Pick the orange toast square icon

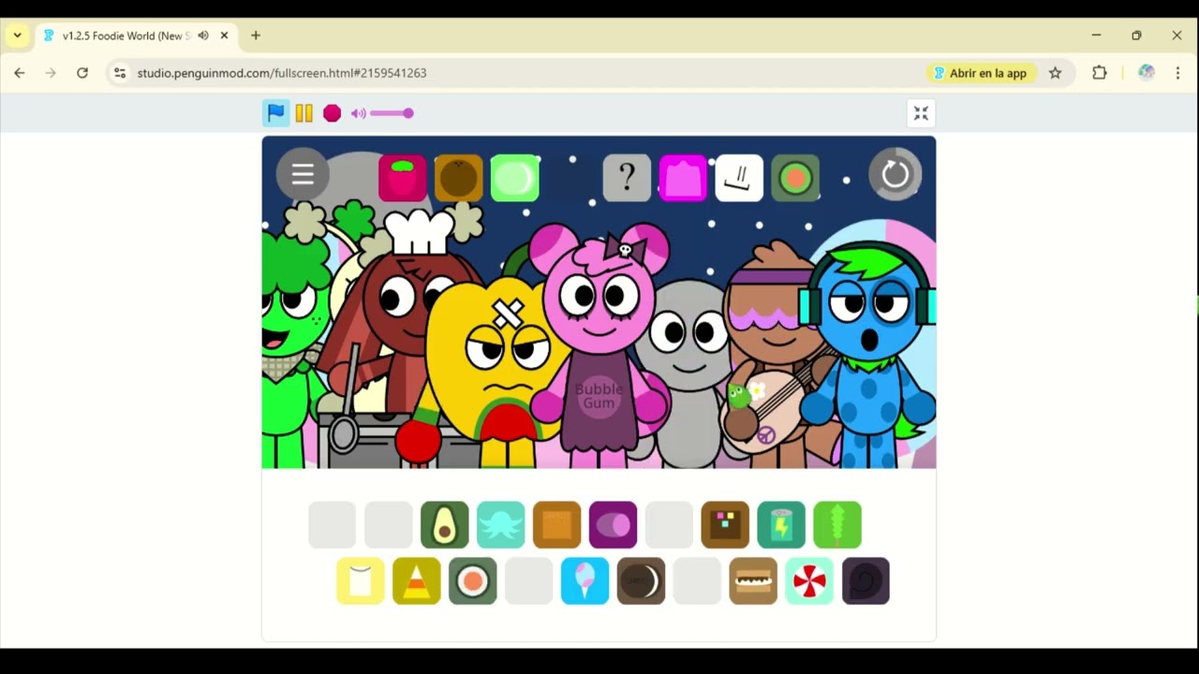[x=557, y=525]
